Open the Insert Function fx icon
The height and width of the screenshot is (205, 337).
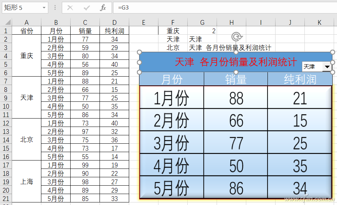(x=103, y=8)
